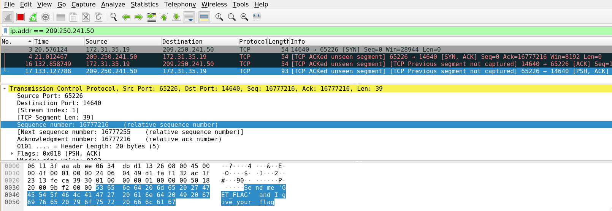Toggle packet list colorization
612x211 pixels.
204,17
